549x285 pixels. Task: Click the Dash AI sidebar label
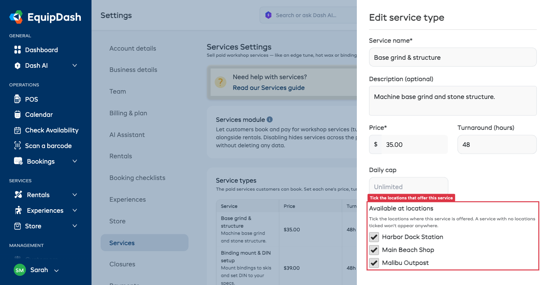pos(36,65)
